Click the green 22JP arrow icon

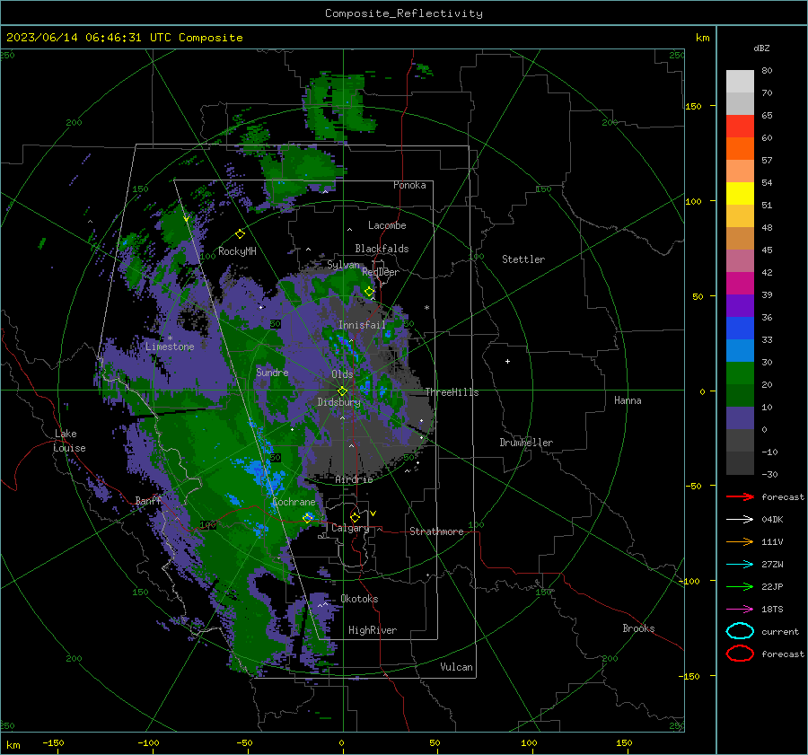740,586
